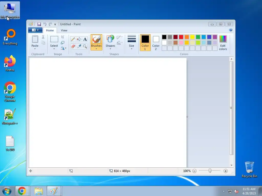
Task: Select the Pencil tool
Action: (x=73, y=39)
